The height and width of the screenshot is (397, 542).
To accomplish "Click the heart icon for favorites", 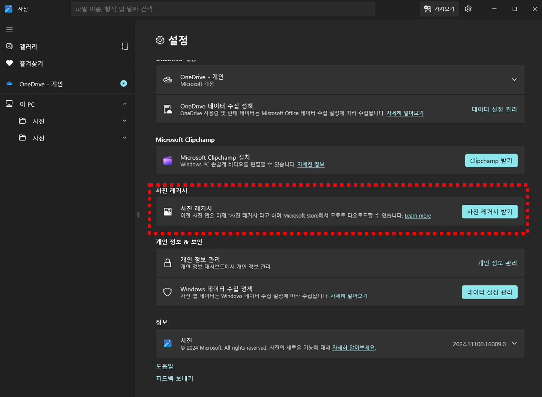I will pos(10,63).
